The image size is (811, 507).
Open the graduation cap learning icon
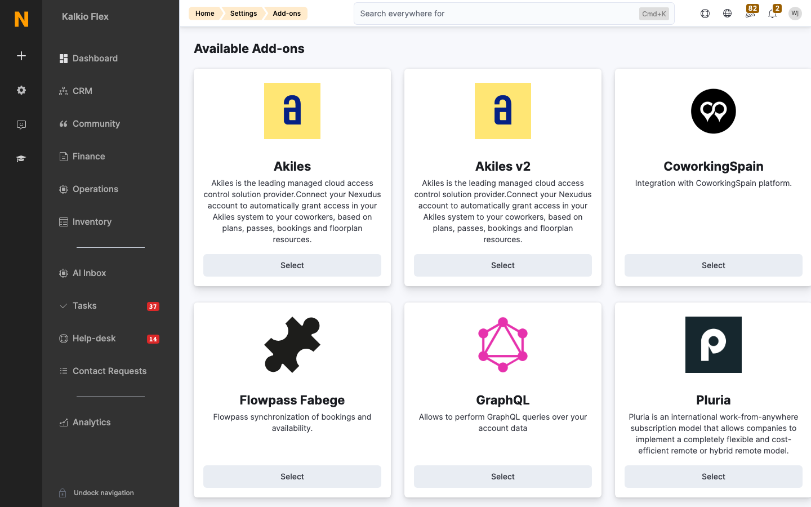[21, 159]
